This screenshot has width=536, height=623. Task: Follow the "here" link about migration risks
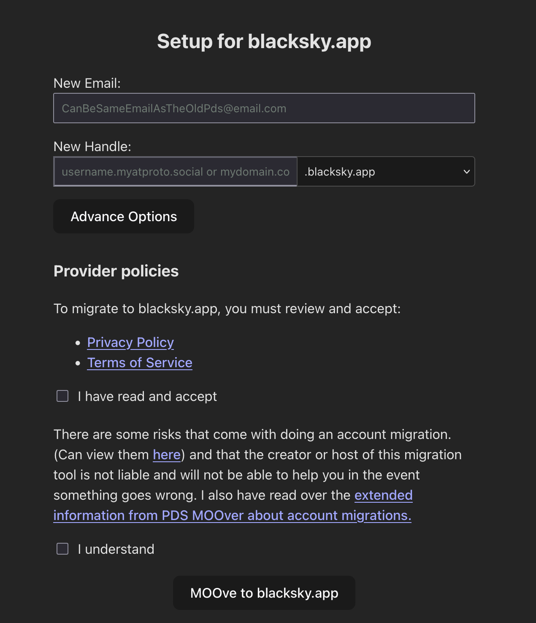click(x=166, y=455)
